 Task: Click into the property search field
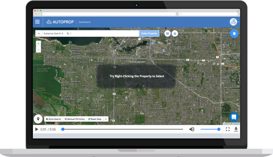coord(105,34)
